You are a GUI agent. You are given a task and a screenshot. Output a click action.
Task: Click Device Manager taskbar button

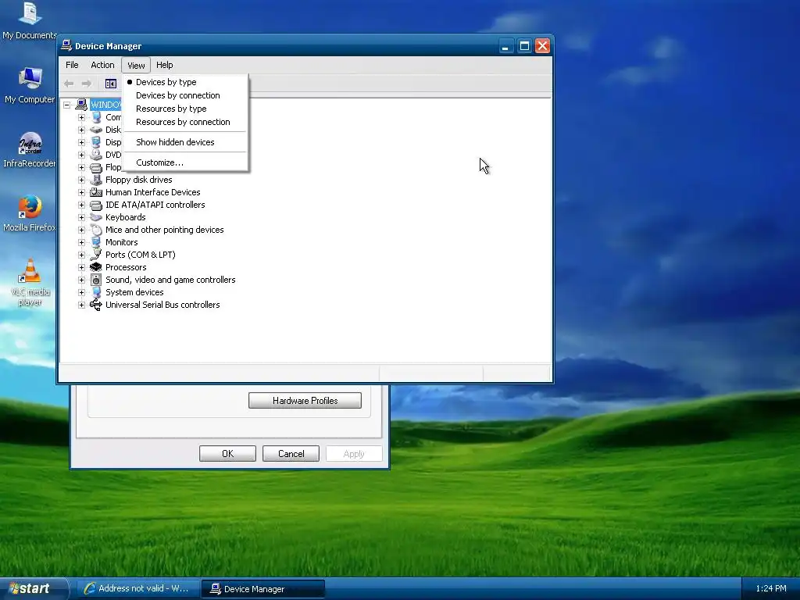point(263,589)
